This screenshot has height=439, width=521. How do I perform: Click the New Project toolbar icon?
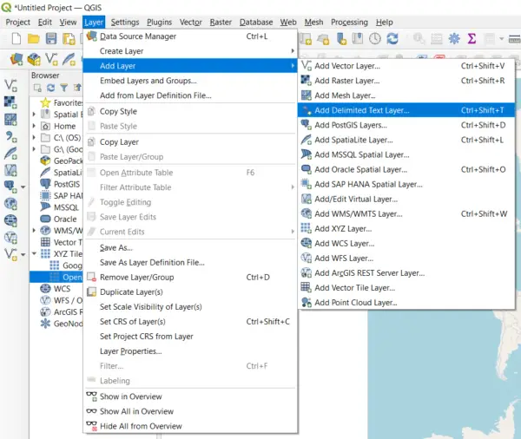(x=14, y=38)
